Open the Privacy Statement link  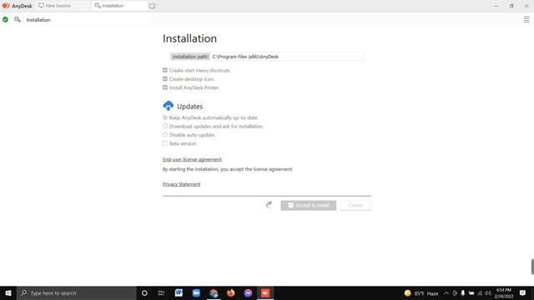[182, 184]
